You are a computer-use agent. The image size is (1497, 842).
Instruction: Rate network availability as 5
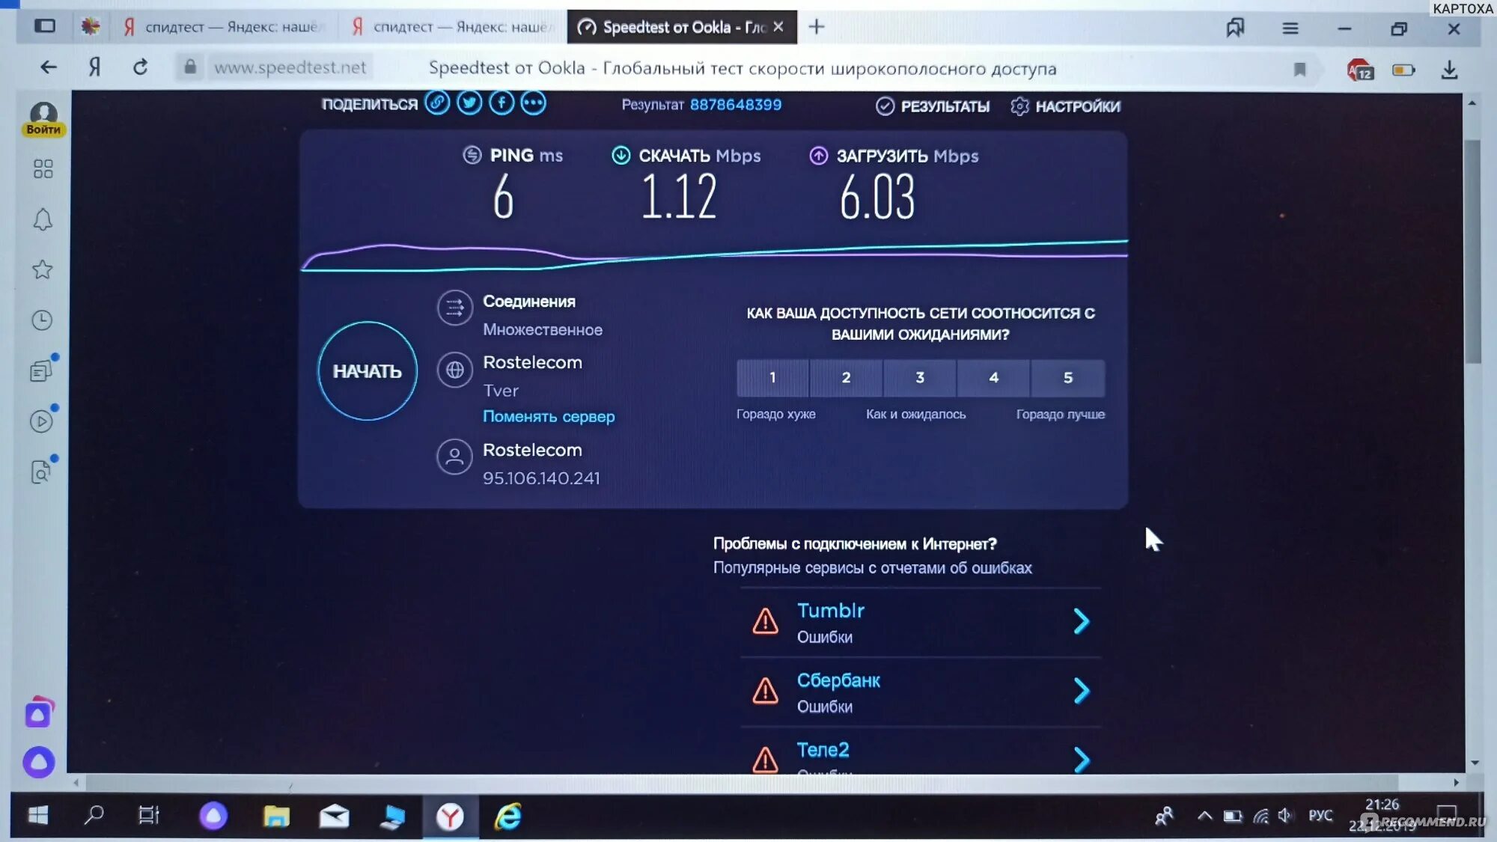pyautogui.click(x=1068, y=378)
